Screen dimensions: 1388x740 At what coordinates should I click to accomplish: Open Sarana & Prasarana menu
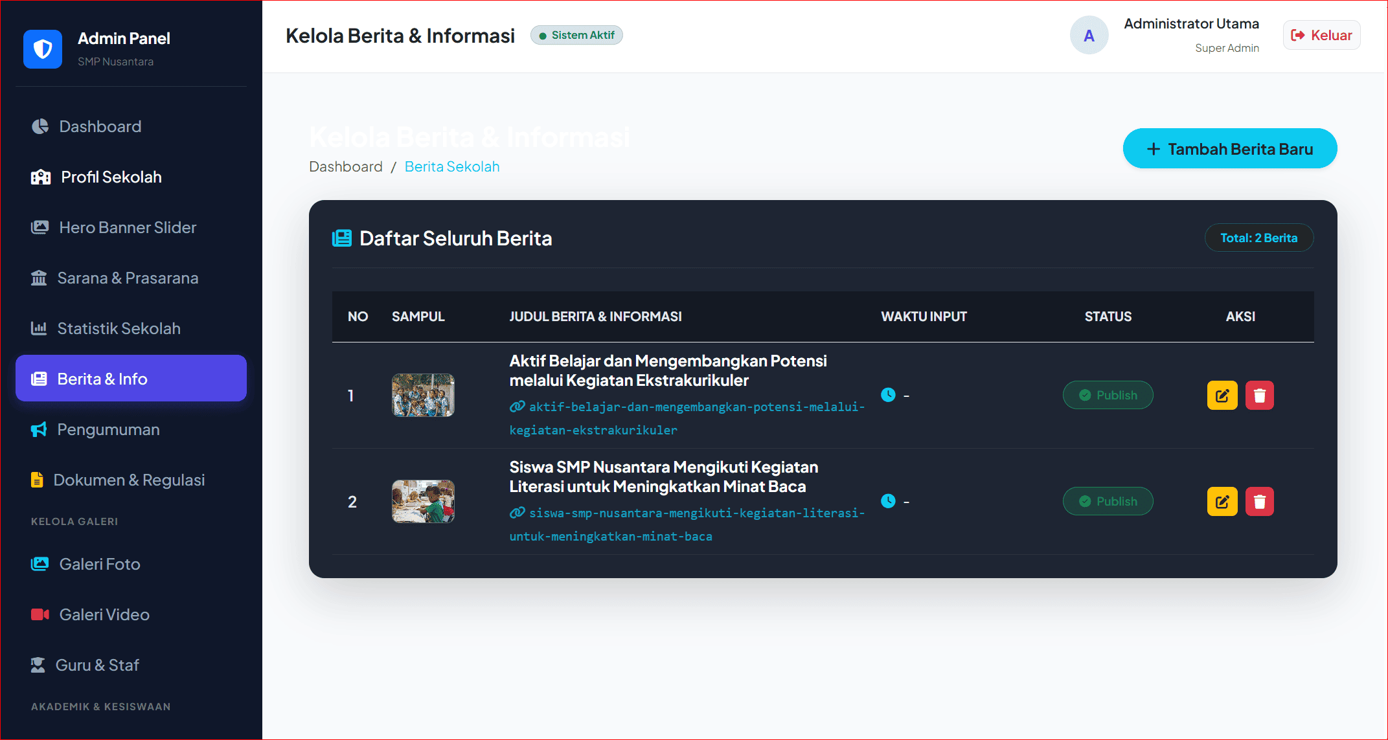click(x=131, y=278)
